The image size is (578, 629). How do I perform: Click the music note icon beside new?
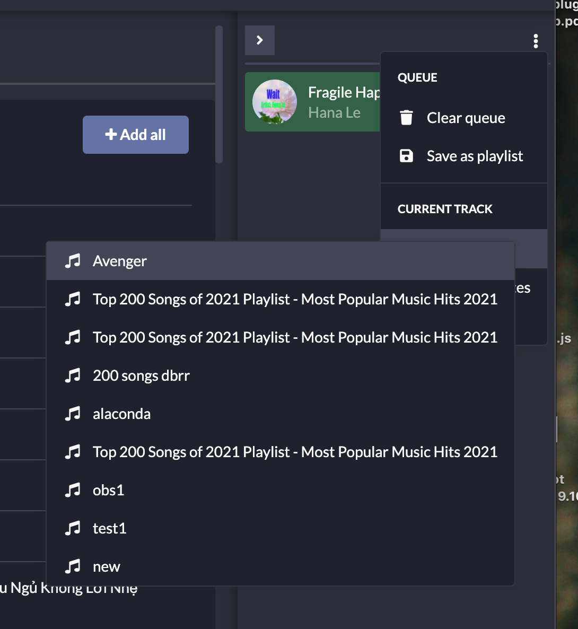coord(74,566)
